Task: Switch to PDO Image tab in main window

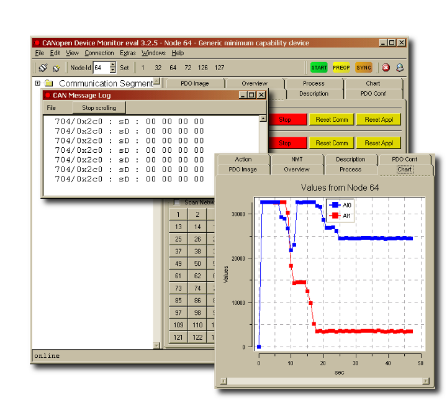Action: pos(195,83)
